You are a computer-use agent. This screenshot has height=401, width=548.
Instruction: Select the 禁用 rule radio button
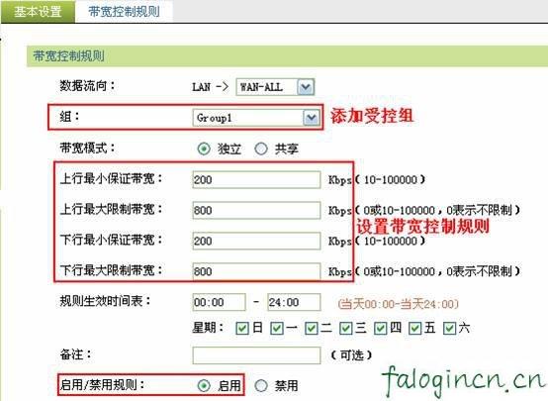tap(261, 386)
